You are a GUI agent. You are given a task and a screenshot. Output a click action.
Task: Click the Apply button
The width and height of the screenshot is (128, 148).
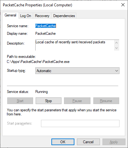(x=114, y=142)
